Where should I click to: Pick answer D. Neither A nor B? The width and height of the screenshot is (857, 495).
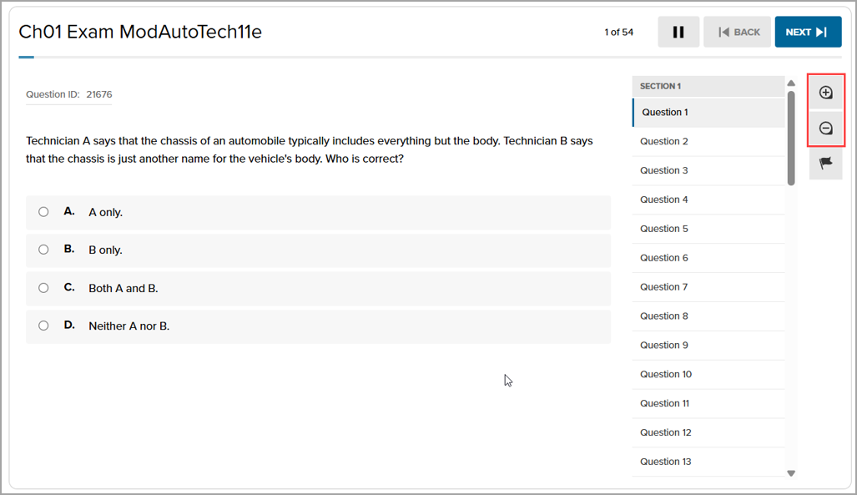click(x=43, y=326)
